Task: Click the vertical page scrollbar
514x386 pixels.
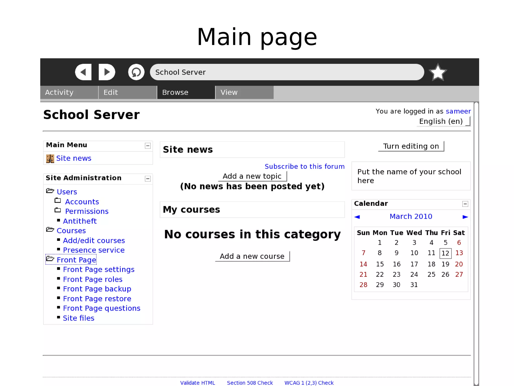Action: coord(476,244)
